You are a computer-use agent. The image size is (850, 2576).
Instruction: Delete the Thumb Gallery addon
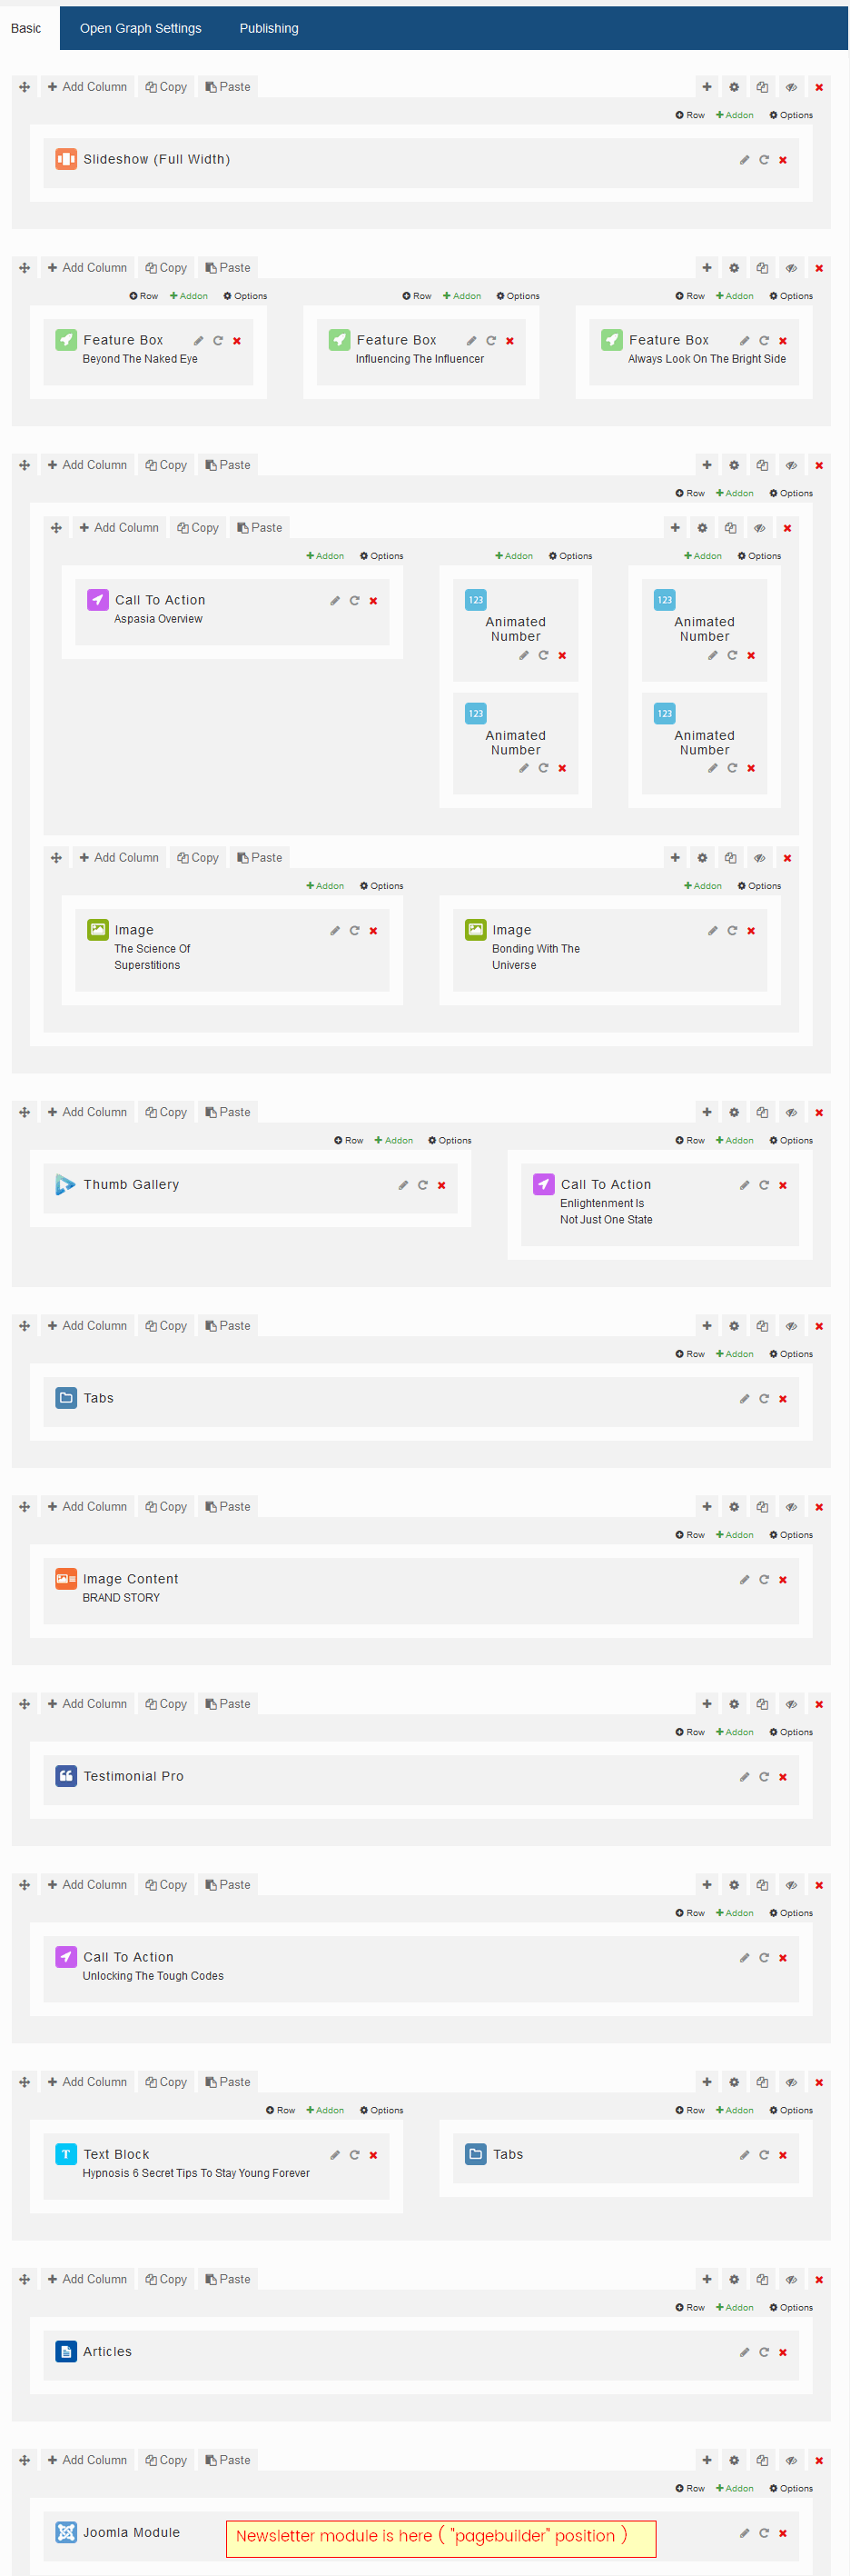click(x=441, y=1185)
